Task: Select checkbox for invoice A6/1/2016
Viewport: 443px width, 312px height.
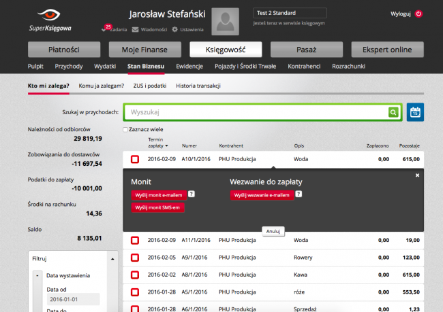Action: pyautogui.click(x=135, y=309)
